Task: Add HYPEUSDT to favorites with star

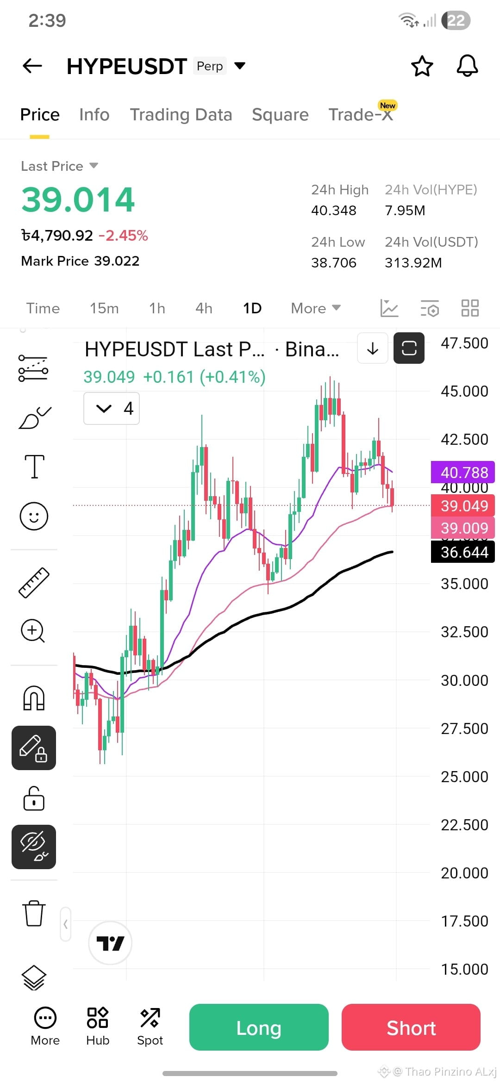Action: click(422, 66)
